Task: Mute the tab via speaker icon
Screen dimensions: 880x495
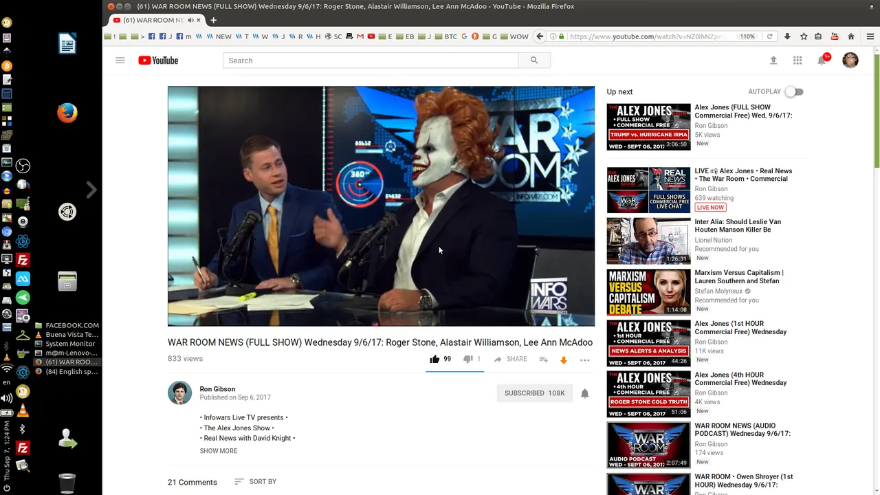Action: [x=190, y=20]
